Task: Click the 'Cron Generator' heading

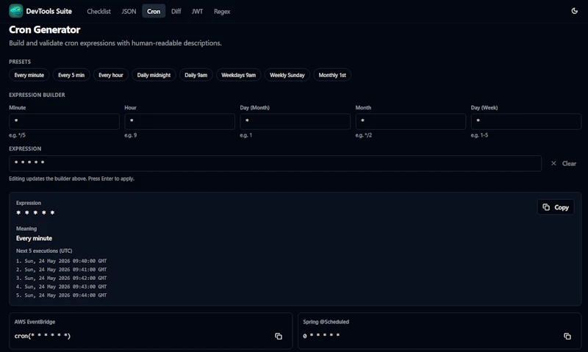Action: click(x=45, y=29)
